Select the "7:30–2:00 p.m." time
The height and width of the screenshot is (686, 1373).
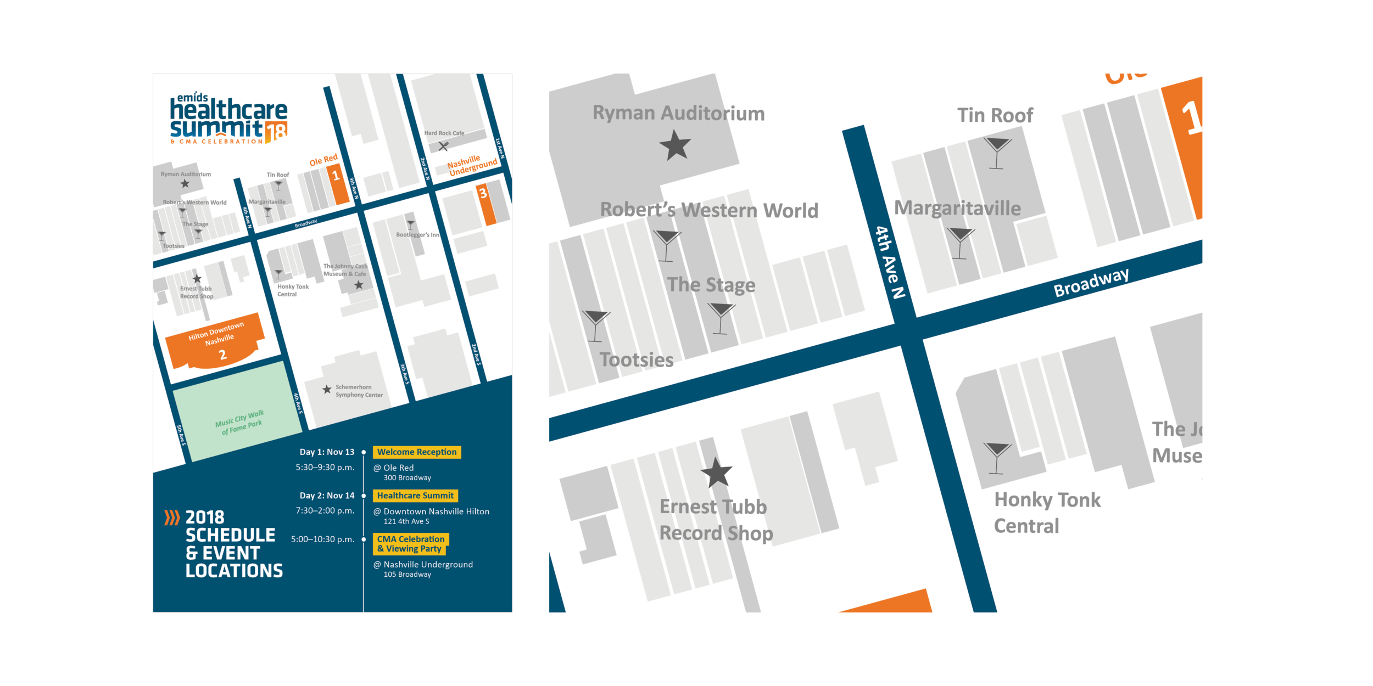point(325,511)
